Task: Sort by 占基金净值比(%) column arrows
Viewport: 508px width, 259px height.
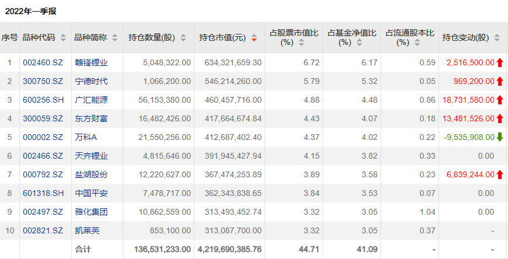Action: [359, 43]
